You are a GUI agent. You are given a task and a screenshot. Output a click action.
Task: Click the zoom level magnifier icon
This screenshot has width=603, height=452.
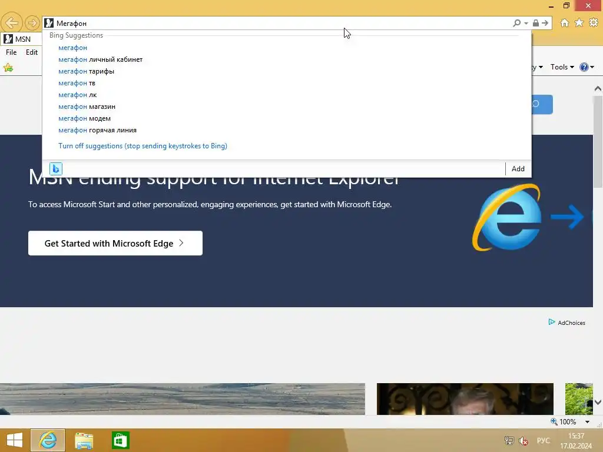coord(554,421)
